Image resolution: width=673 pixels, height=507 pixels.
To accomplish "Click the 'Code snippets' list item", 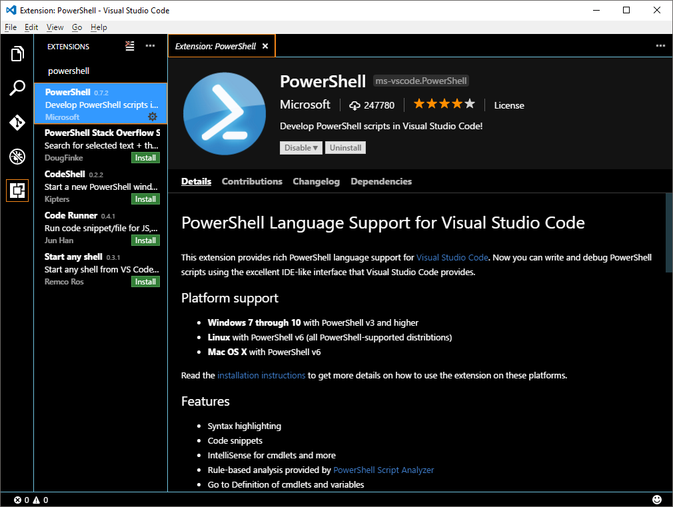I will (x=235, y=440).
